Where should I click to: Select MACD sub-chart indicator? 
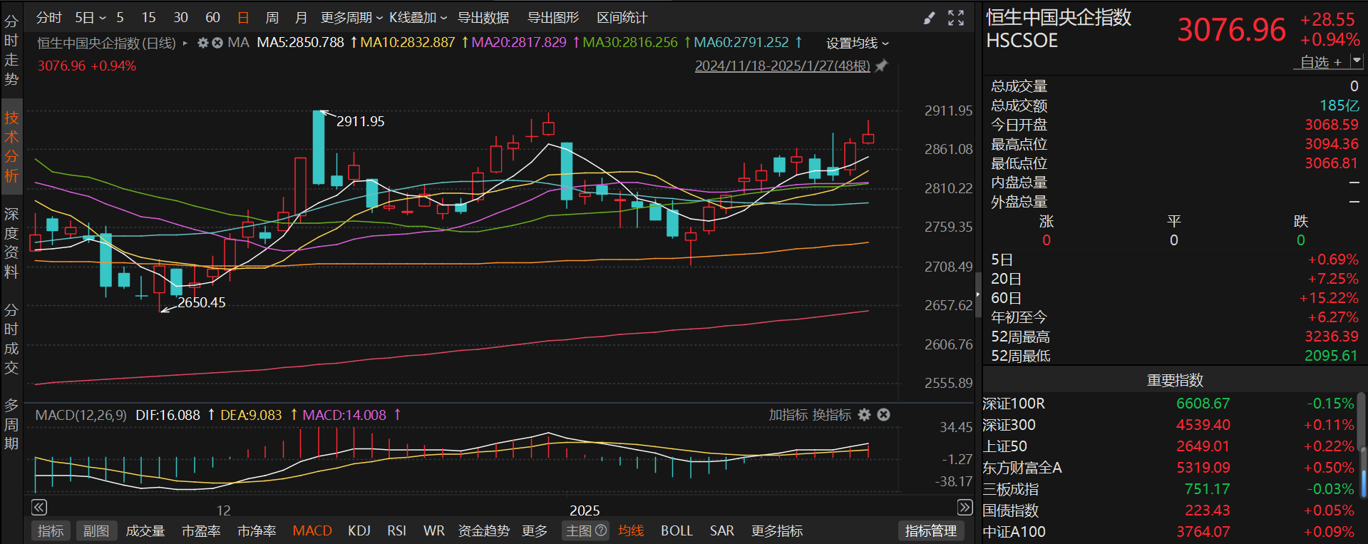click(x=312, y=530)
